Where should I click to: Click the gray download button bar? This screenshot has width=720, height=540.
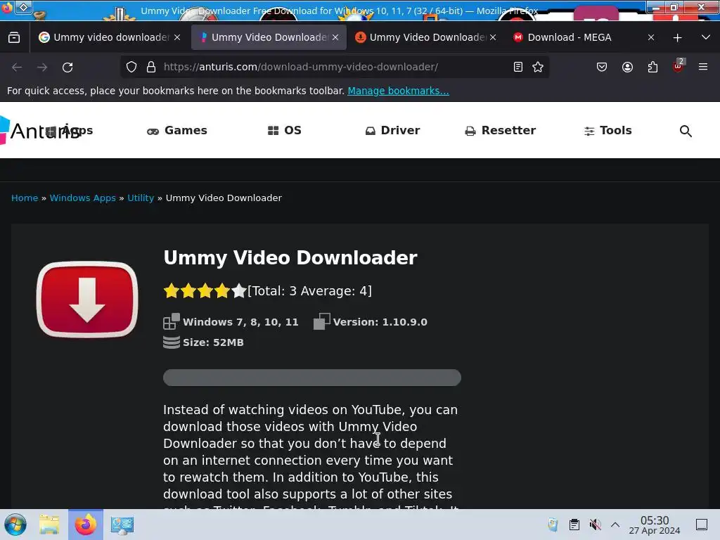point(312,378)
